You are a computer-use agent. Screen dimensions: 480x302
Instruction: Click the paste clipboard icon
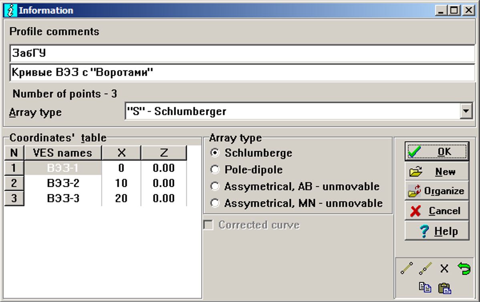point(445,288)
